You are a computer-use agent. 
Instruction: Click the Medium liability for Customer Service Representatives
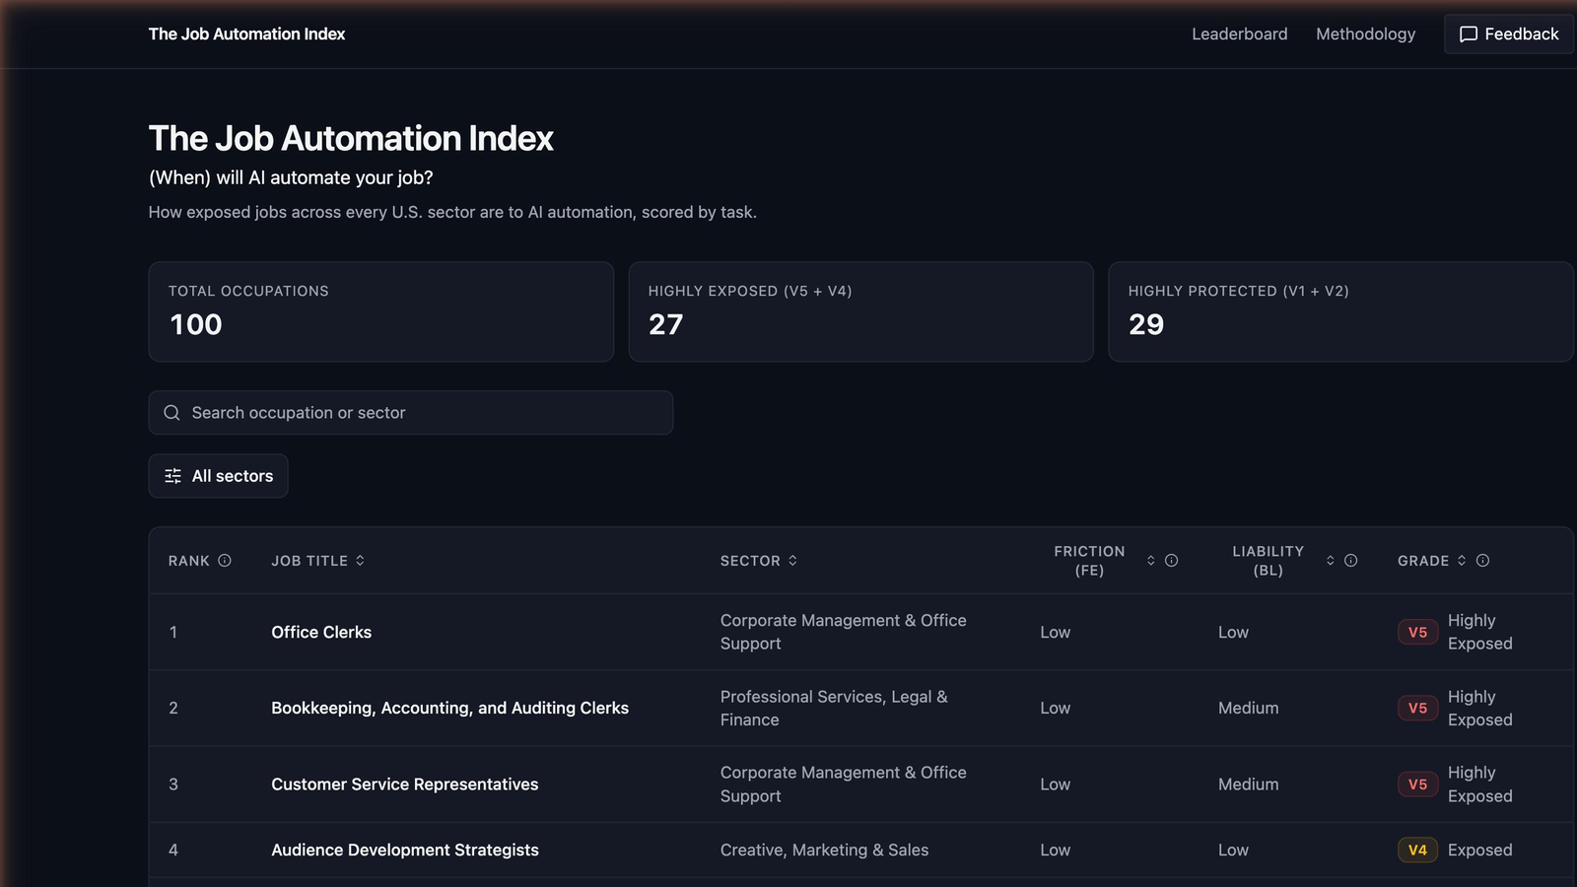point(1248,784)
